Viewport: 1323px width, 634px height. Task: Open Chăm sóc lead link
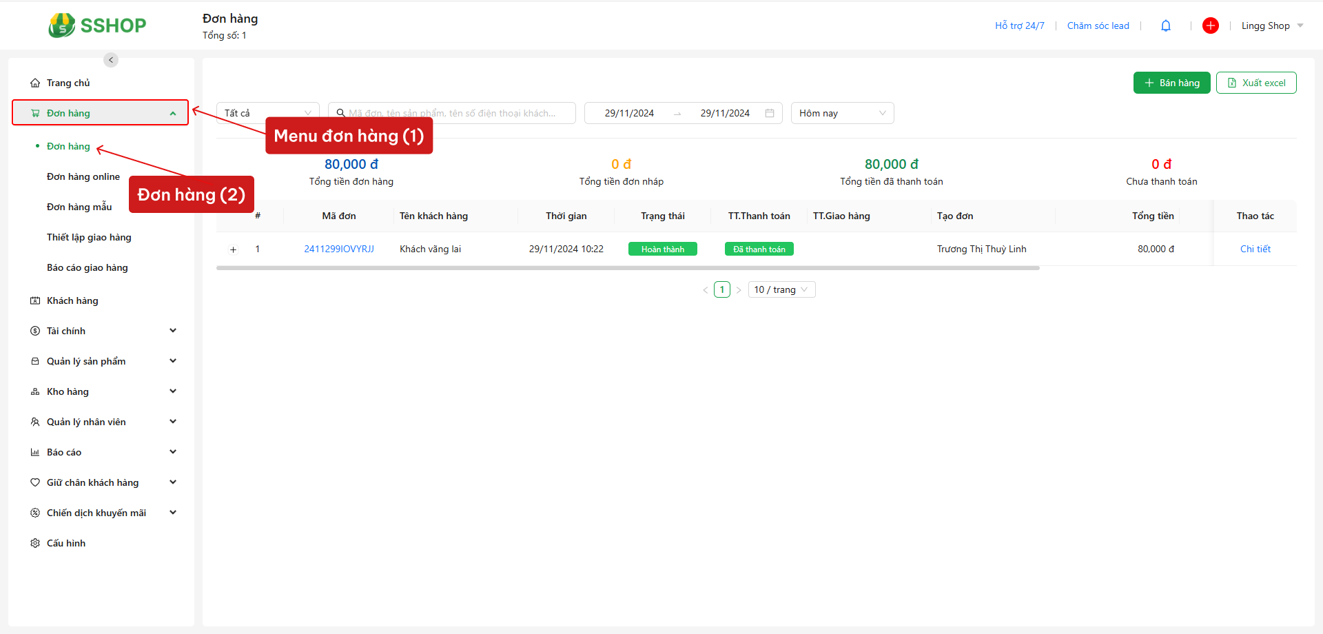pos(1098,25)
